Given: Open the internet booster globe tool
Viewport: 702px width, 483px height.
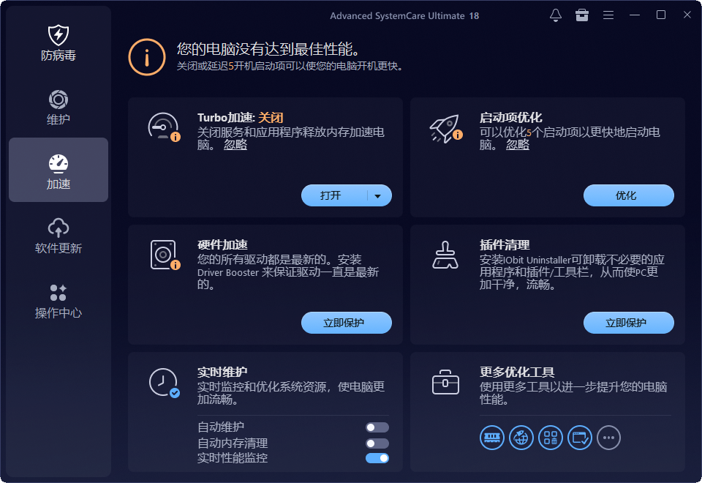Looking at the screenshot, I should pyautogui.click(x=521, y=438).
